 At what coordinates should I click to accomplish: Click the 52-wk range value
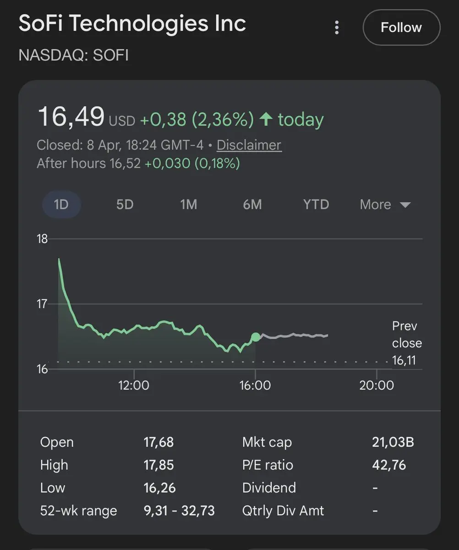click(179, 511)
